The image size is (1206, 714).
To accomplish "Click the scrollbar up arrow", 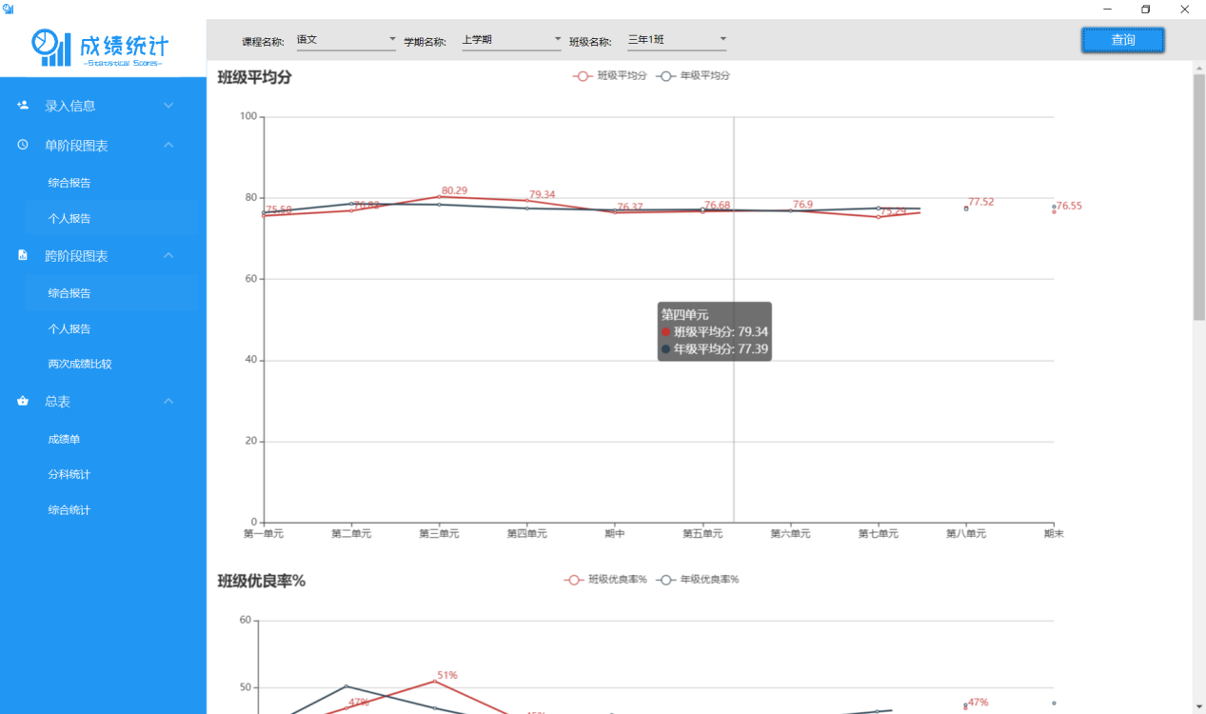I will click(x=1199, y=68).
